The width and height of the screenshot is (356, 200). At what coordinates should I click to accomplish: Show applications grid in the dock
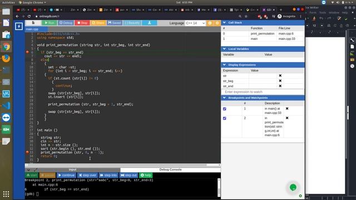pos(6,194)
